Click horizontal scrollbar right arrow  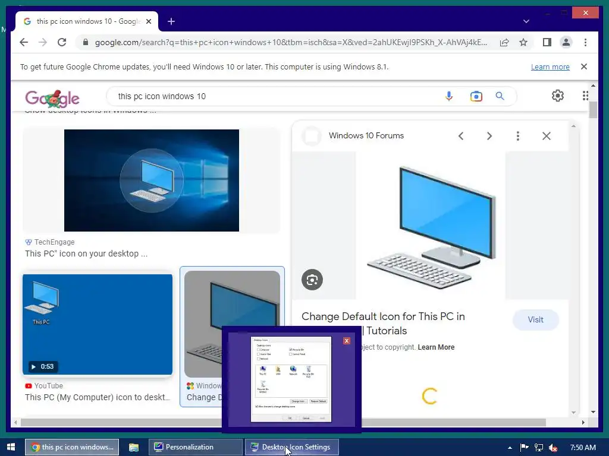coord(583,422)
